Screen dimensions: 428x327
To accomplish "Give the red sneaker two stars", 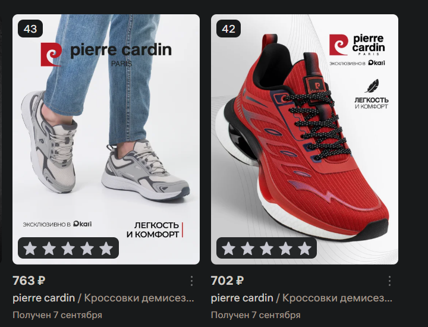I will click(x=247, y=249).
